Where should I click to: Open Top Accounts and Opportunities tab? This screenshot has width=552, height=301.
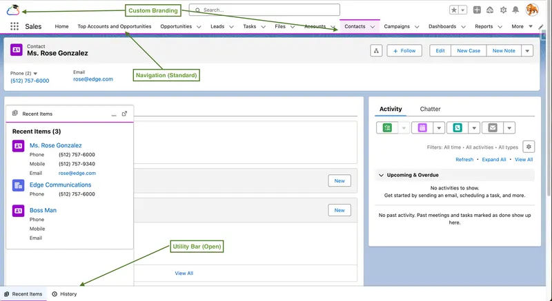115,26
